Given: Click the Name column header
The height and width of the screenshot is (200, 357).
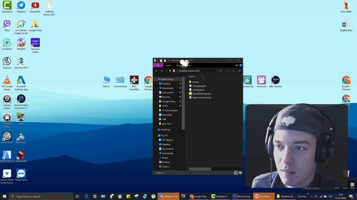Looking at the screenshot, I should pos(192,77).
